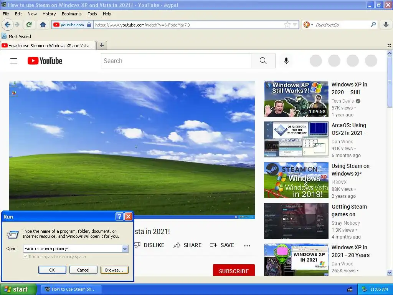Click the page scrollbar down arrow
Screen dimensions: 393x295
(x=390, y=272)
